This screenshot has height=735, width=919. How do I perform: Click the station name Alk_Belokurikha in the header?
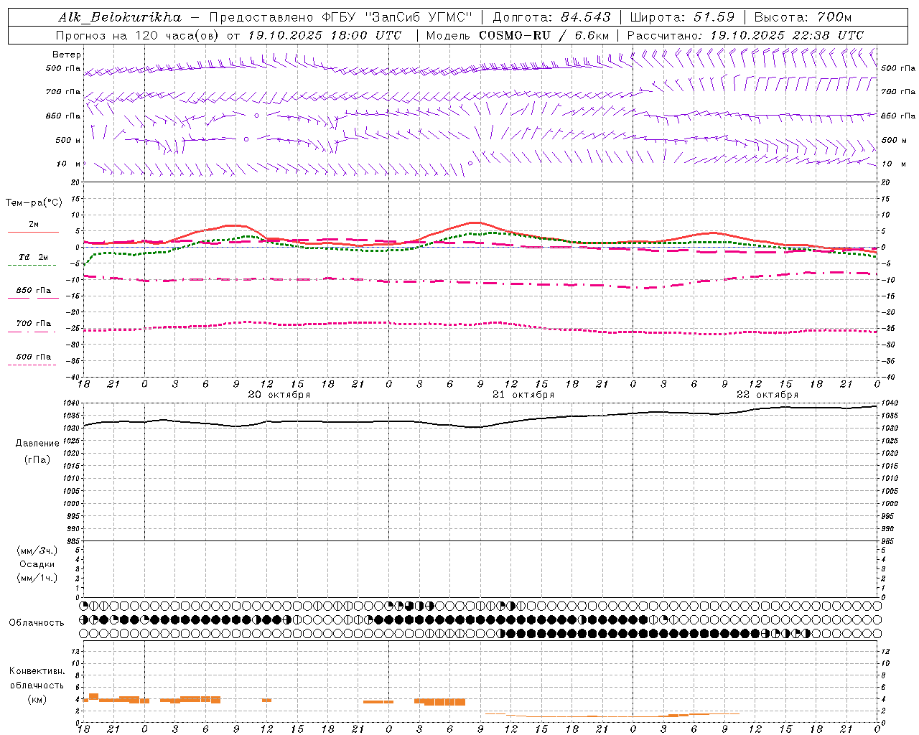tap(120, 17)
